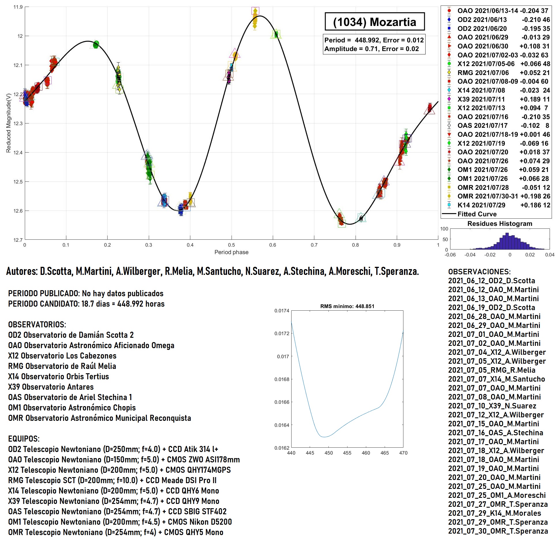Click the RMS minimum curve plot
560x544 pixels.
[347, 379]
